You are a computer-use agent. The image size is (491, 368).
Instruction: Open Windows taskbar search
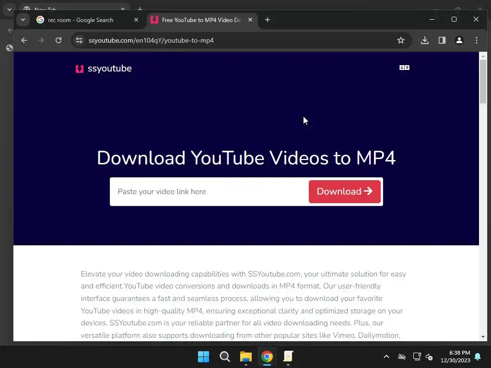[224, 356]
